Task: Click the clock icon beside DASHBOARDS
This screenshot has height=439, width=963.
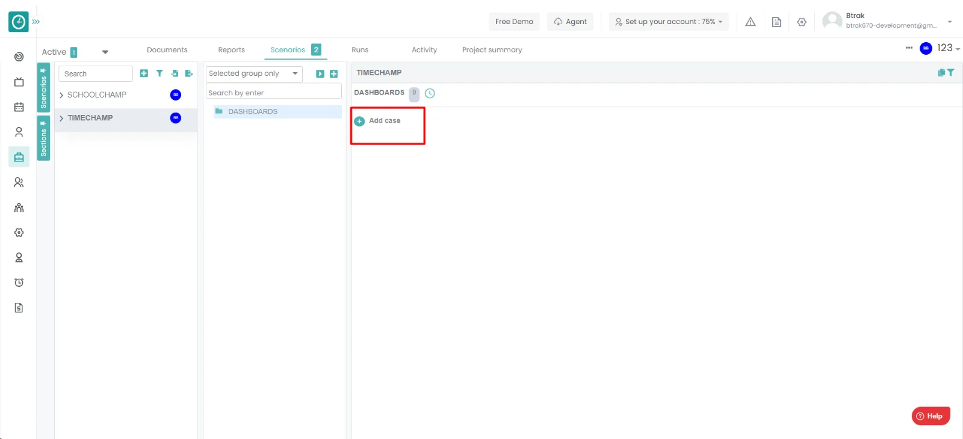Action: tap(430, 93)
